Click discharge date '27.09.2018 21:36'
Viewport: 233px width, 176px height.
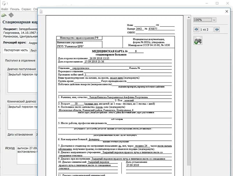(94, 62)
